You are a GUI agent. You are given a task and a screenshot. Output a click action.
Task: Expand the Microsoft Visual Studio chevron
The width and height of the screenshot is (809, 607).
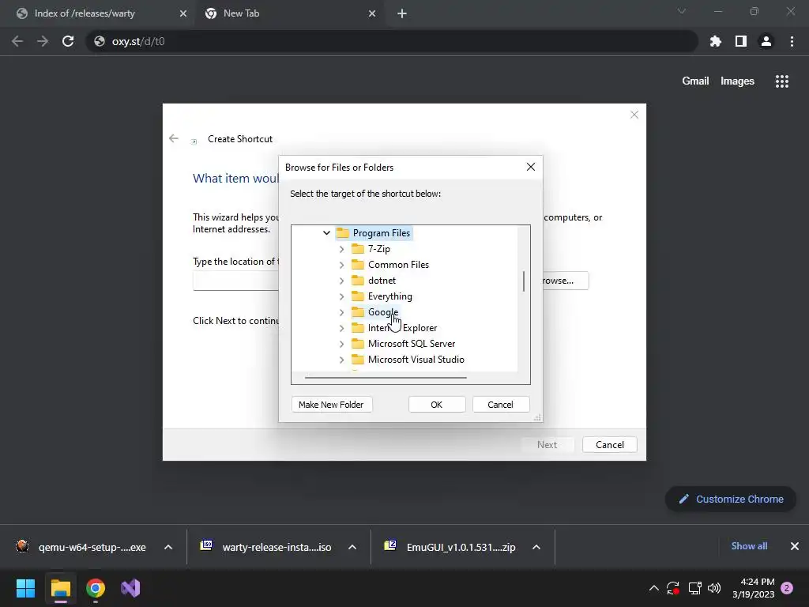341,360
